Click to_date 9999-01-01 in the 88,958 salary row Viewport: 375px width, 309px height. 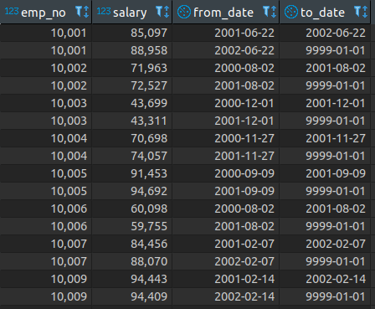coord(325,50)
